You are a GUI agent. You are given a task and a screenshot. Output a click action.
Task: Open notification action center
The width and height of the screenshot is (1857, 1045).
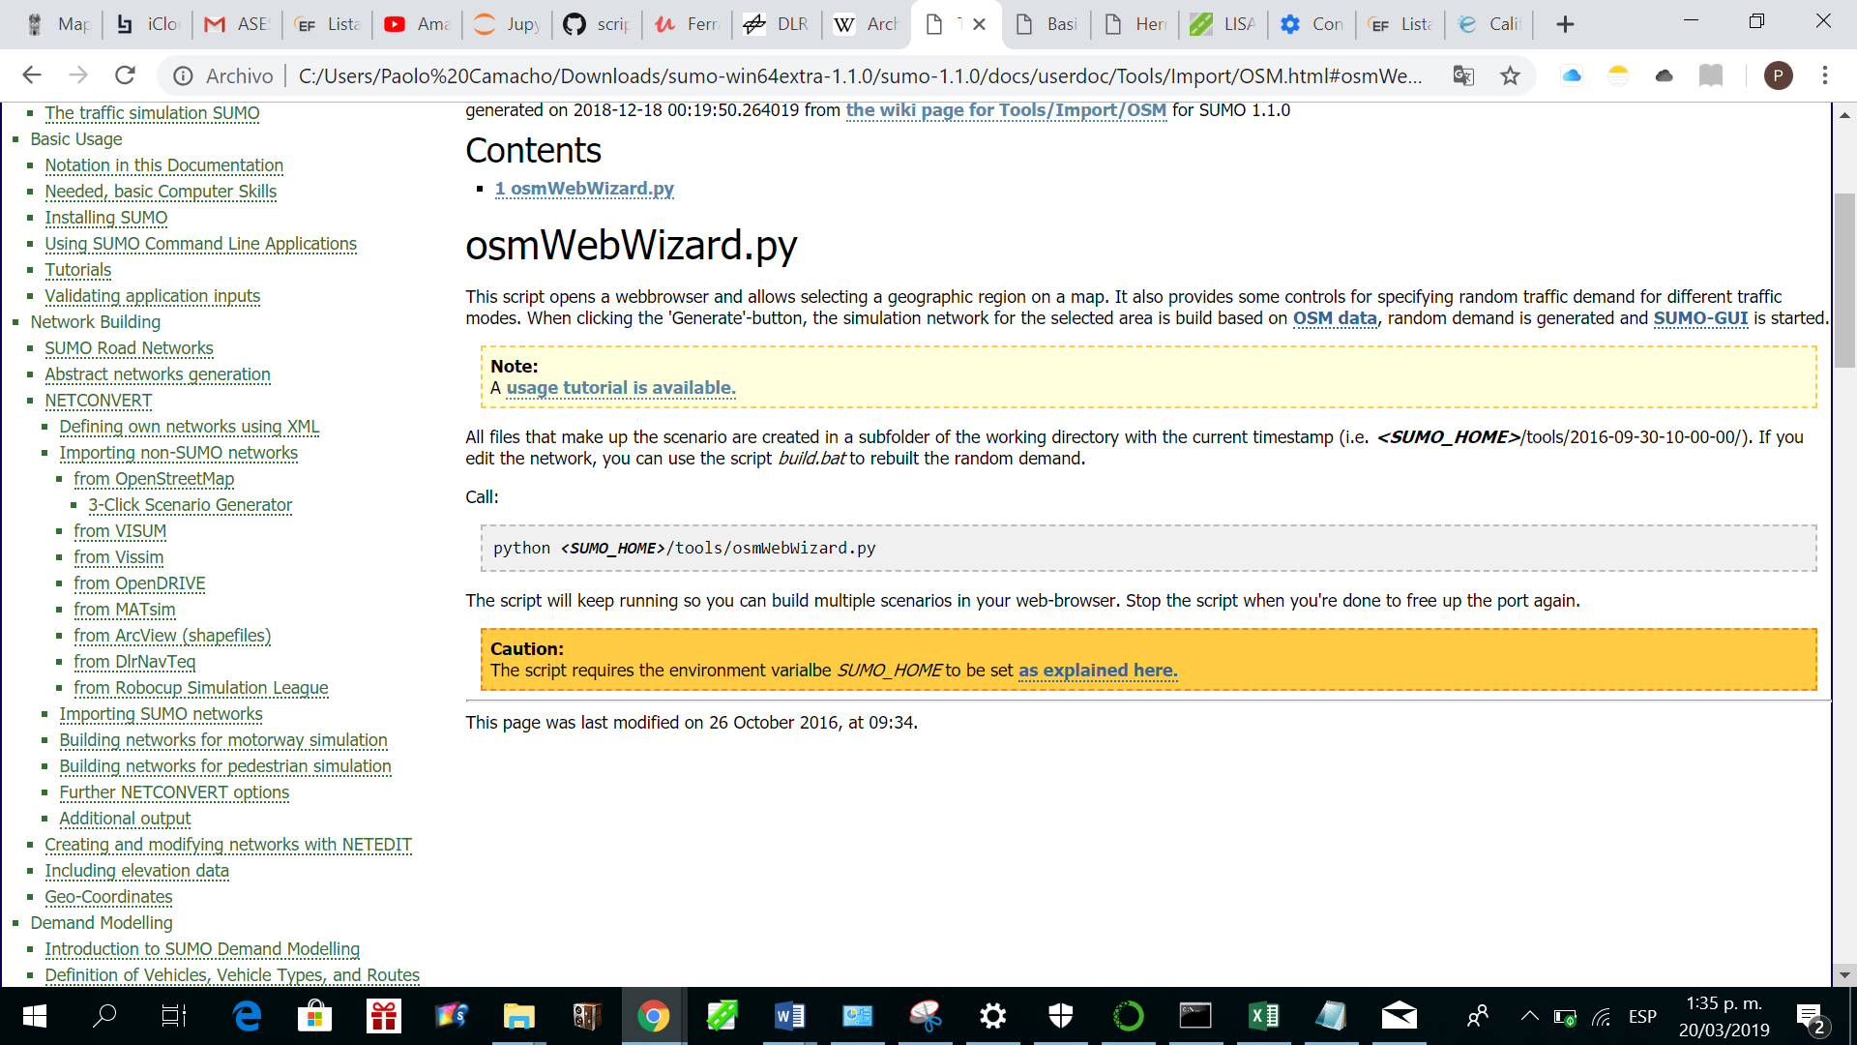[1810, 1016]
